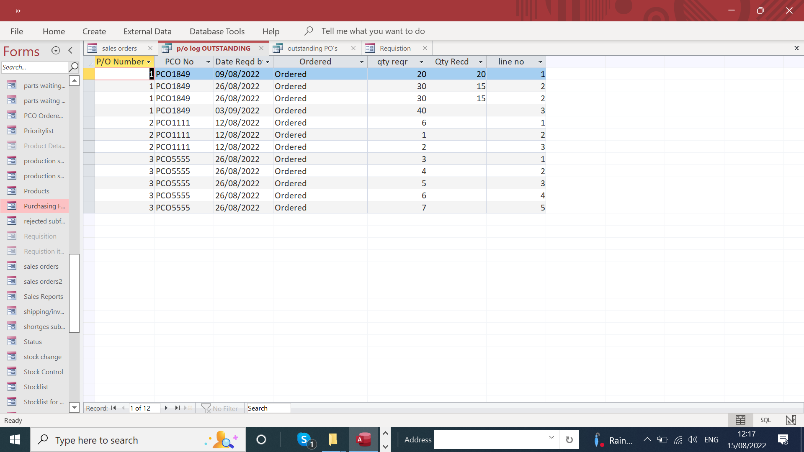Switch to the sales orders tab

point(119,49)
